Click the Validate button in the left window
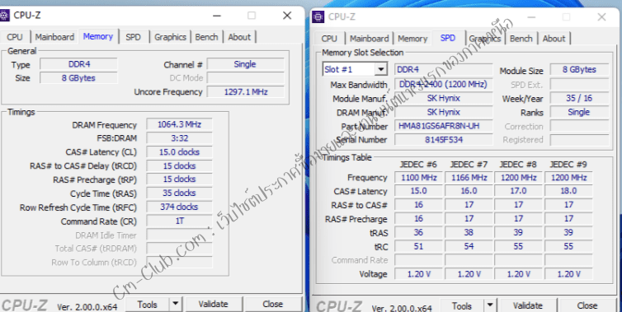Image resolution: width=622 pixels, height=312 pixels. (214, 304)
